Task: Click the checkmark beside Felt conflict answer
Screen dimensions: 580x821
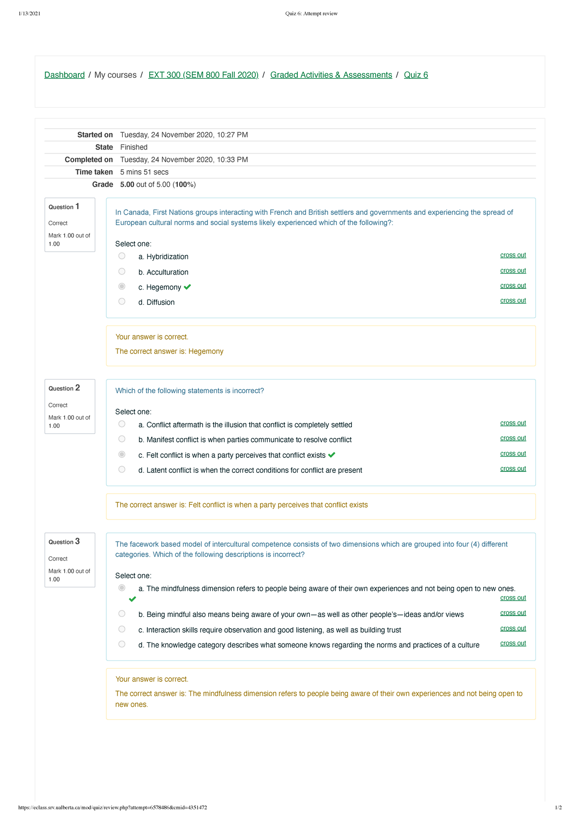Action: tap(332, 455)
